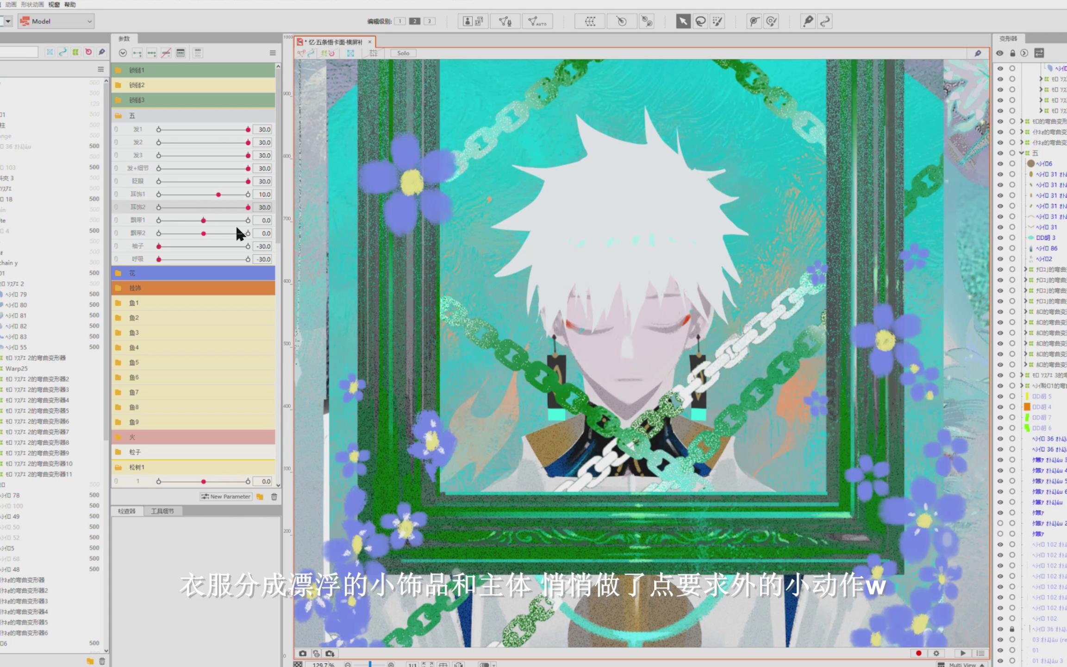Click the add three keys parameter icon
Screen dimensions: 1067x667
[151, 53]
